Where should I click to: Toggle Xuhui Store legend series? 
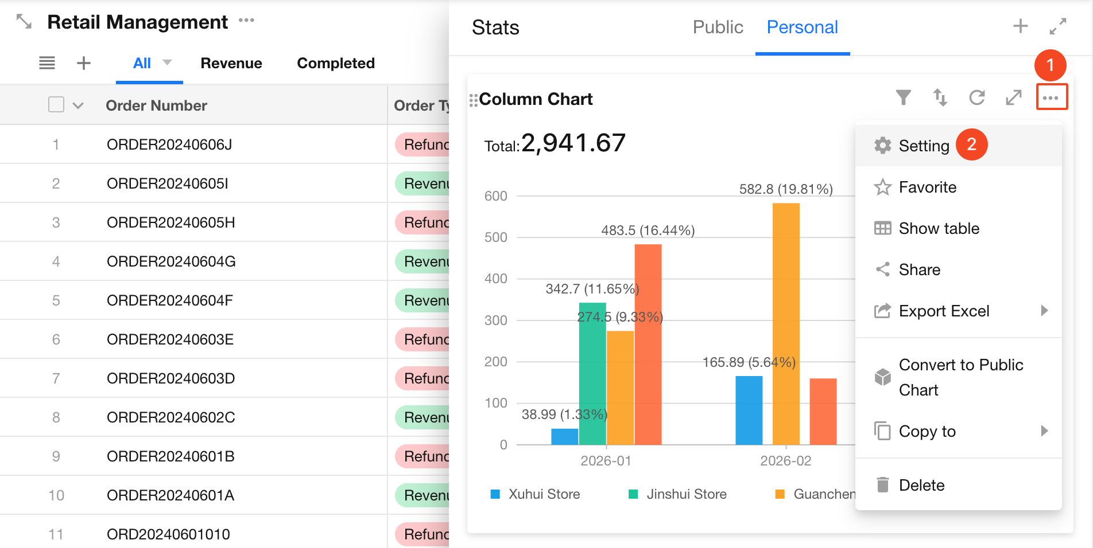(535, 494)
